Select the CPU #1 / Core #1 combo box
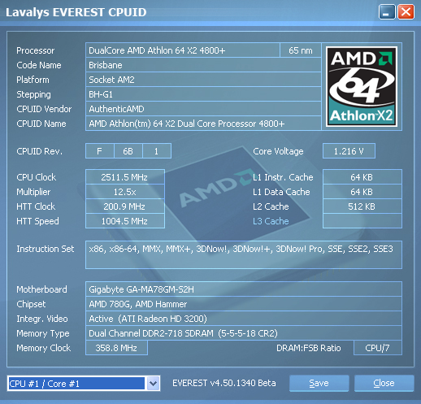The height and width of the screenshot is (404, 421). (84, 384)
